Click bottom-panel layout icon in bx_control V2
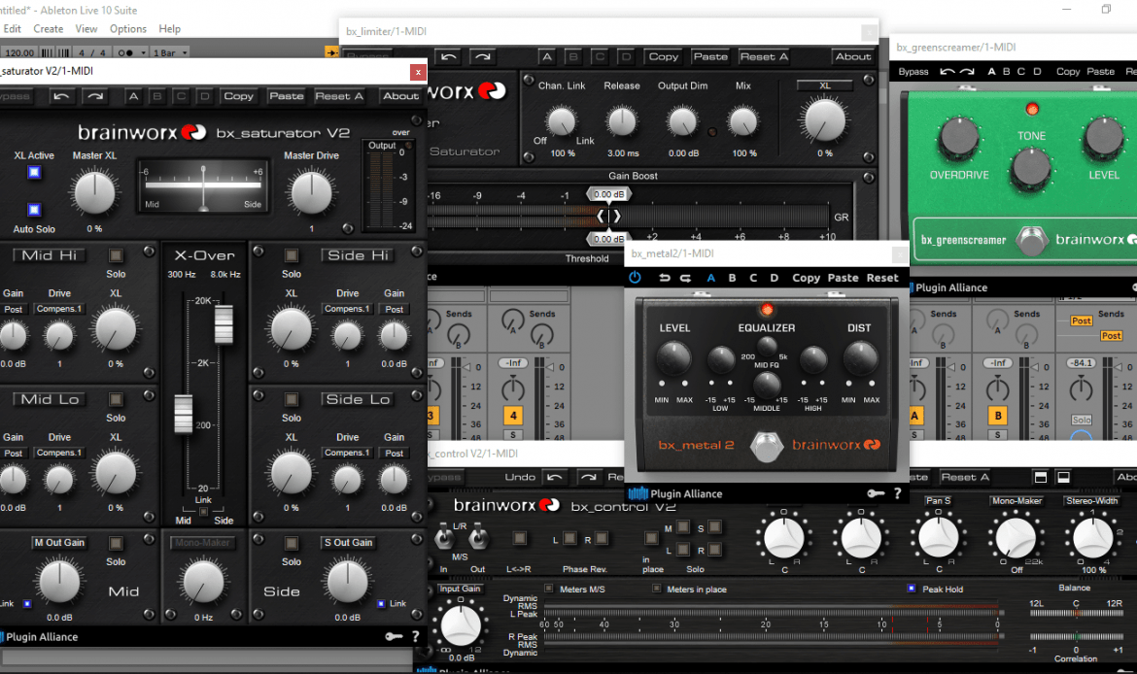This screenshot has height=674, width=1137. tap(1063, 477)
